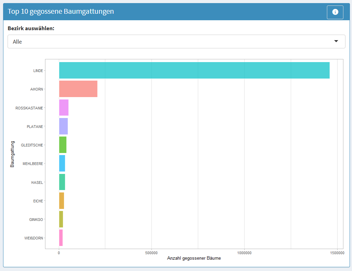Screen dimensions: 352x271
Task: Select the blue MEHLBEERE bar
Action: [62, 163]
